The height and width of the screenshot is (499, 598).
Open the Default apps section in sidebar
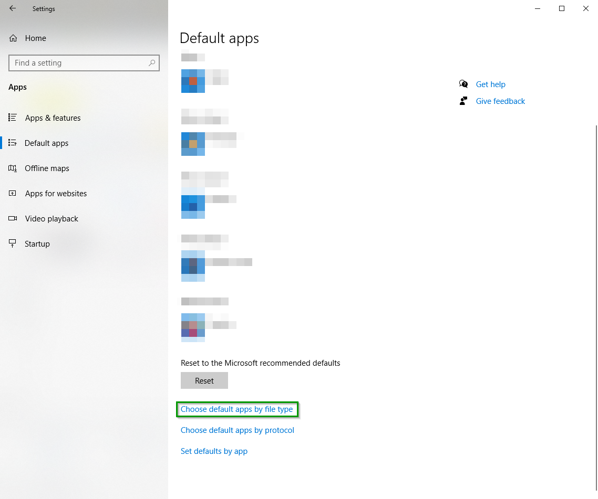point(46,143)
